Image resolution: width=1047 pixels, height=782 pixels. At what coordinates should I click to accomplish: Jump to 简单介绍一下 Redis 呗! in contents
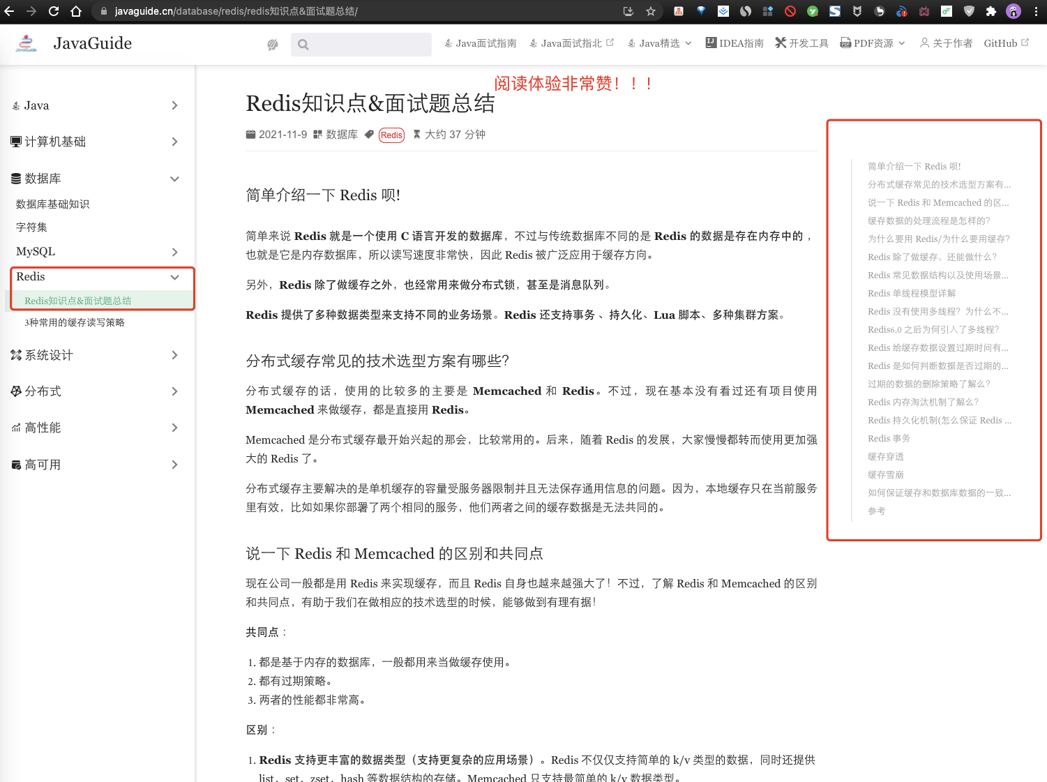pyautogui.click(x=914, y=166)
